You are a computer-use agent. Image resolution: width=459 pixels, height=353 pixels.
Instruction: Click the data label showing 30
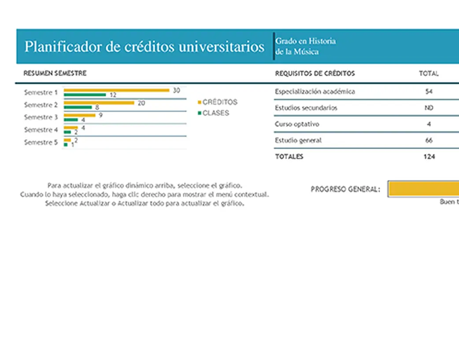176,90
